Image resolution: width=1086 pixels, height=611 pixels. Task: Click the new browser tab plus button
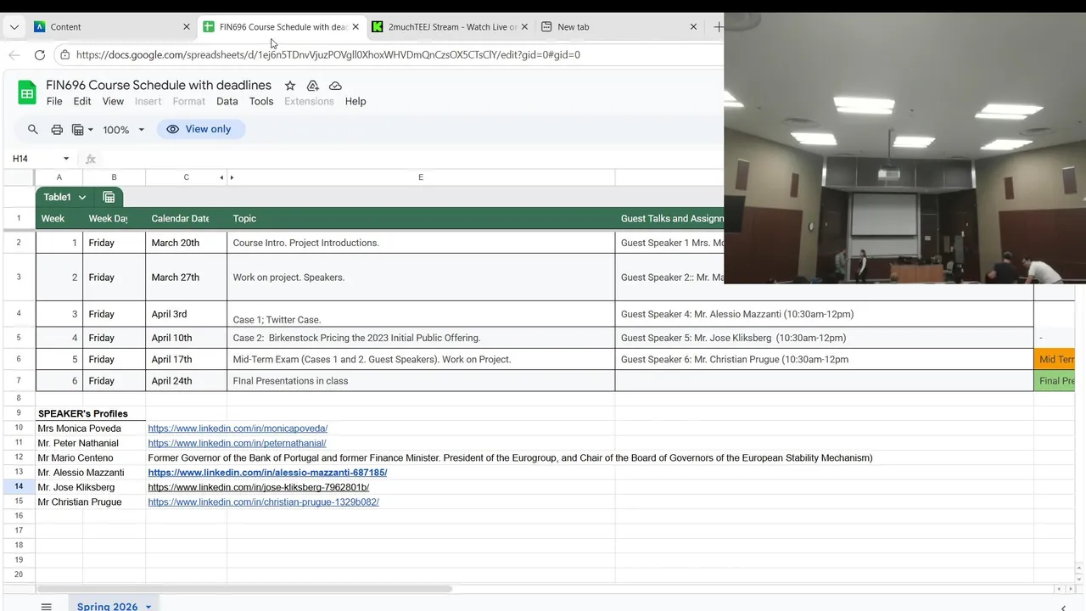[x=718, y=26]
